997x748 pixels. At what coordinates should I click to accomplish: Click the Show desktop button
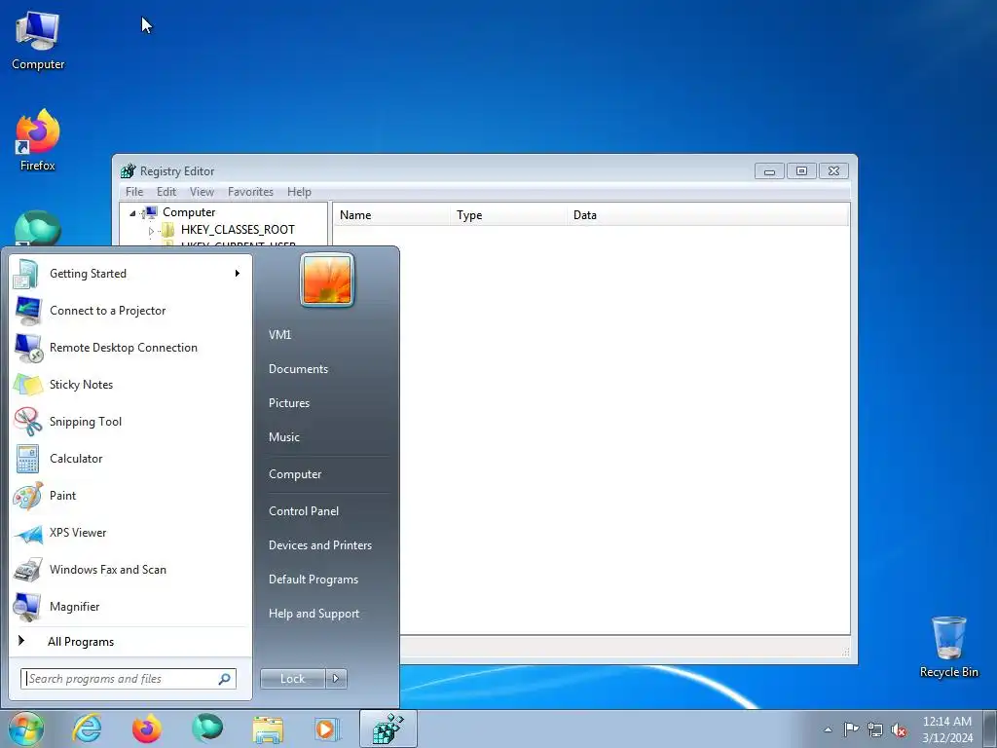point(990,729)
